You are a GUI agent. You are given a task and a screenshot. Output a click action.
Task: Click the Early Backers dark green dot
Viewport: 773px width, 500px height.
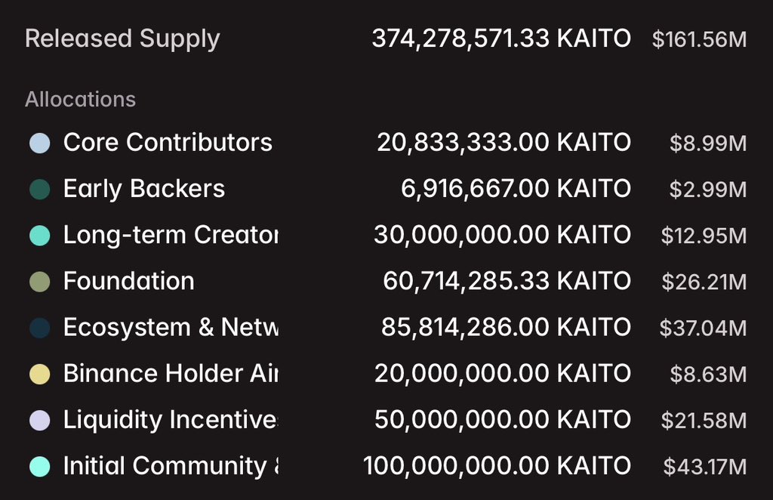(x=39, y=189)
